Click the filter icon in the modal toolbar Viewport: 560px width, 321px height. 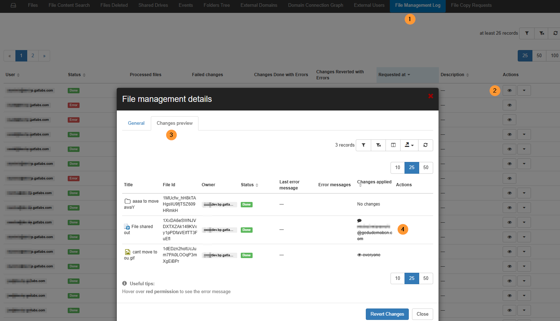tap(363, 145)
